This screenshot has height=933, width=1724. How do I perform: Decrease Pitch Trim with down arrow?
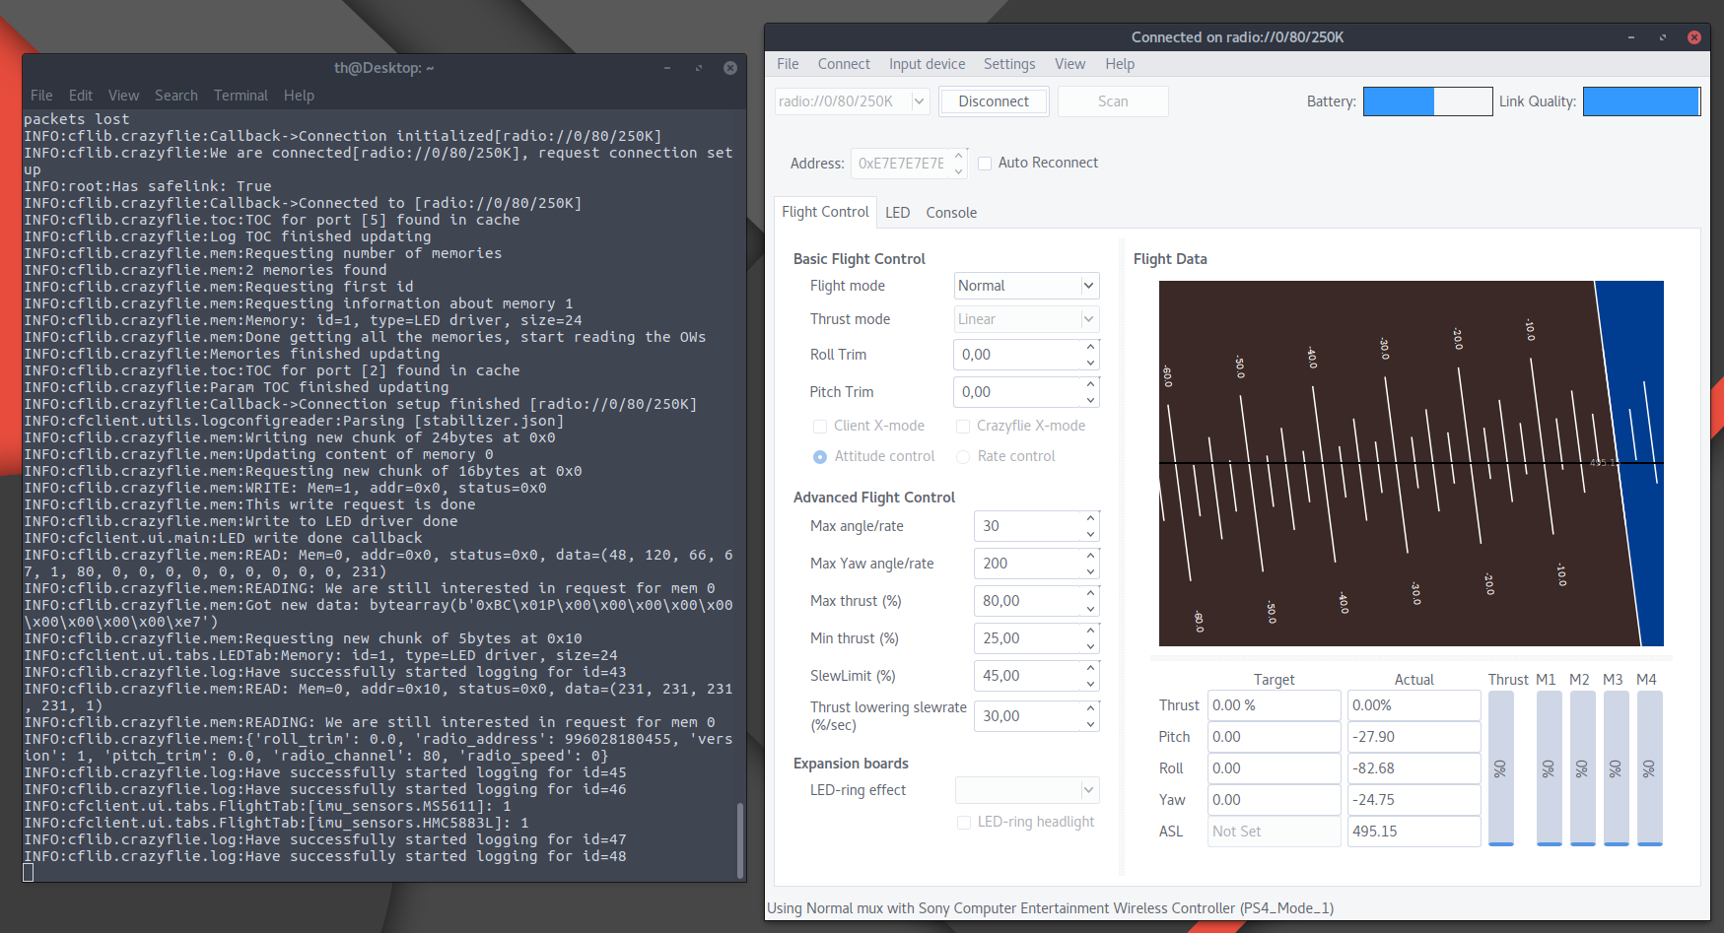point(1090,400)
